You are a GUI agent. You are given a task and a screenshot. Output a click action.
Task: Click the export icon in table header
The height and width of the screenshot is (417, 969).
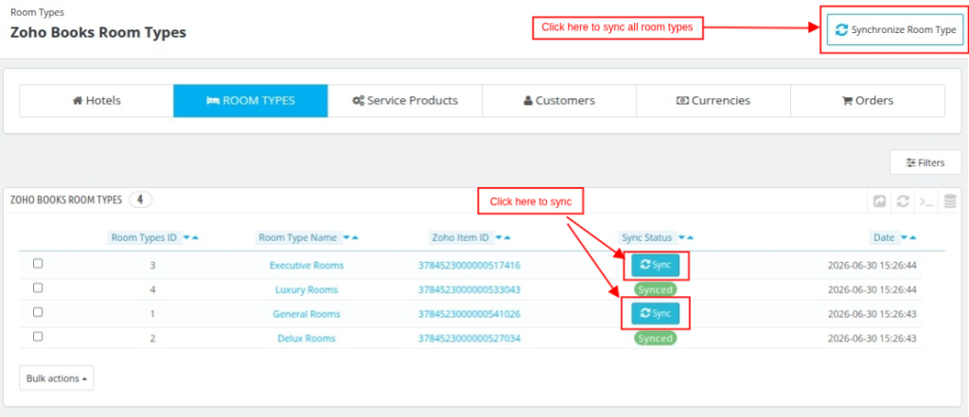879,201
